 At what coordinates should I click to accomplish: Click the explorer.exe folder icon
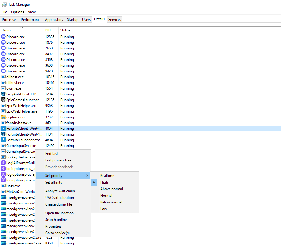[x=3, y=117]
